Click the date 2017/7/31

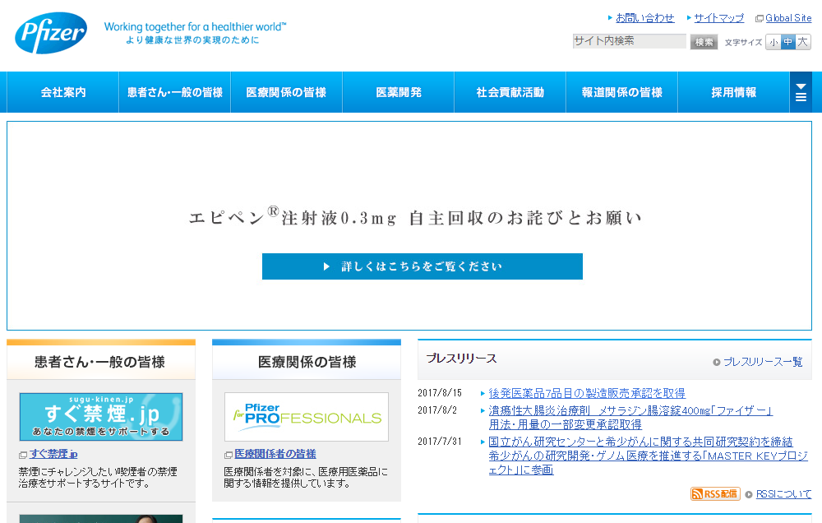[x=440, y=441]
